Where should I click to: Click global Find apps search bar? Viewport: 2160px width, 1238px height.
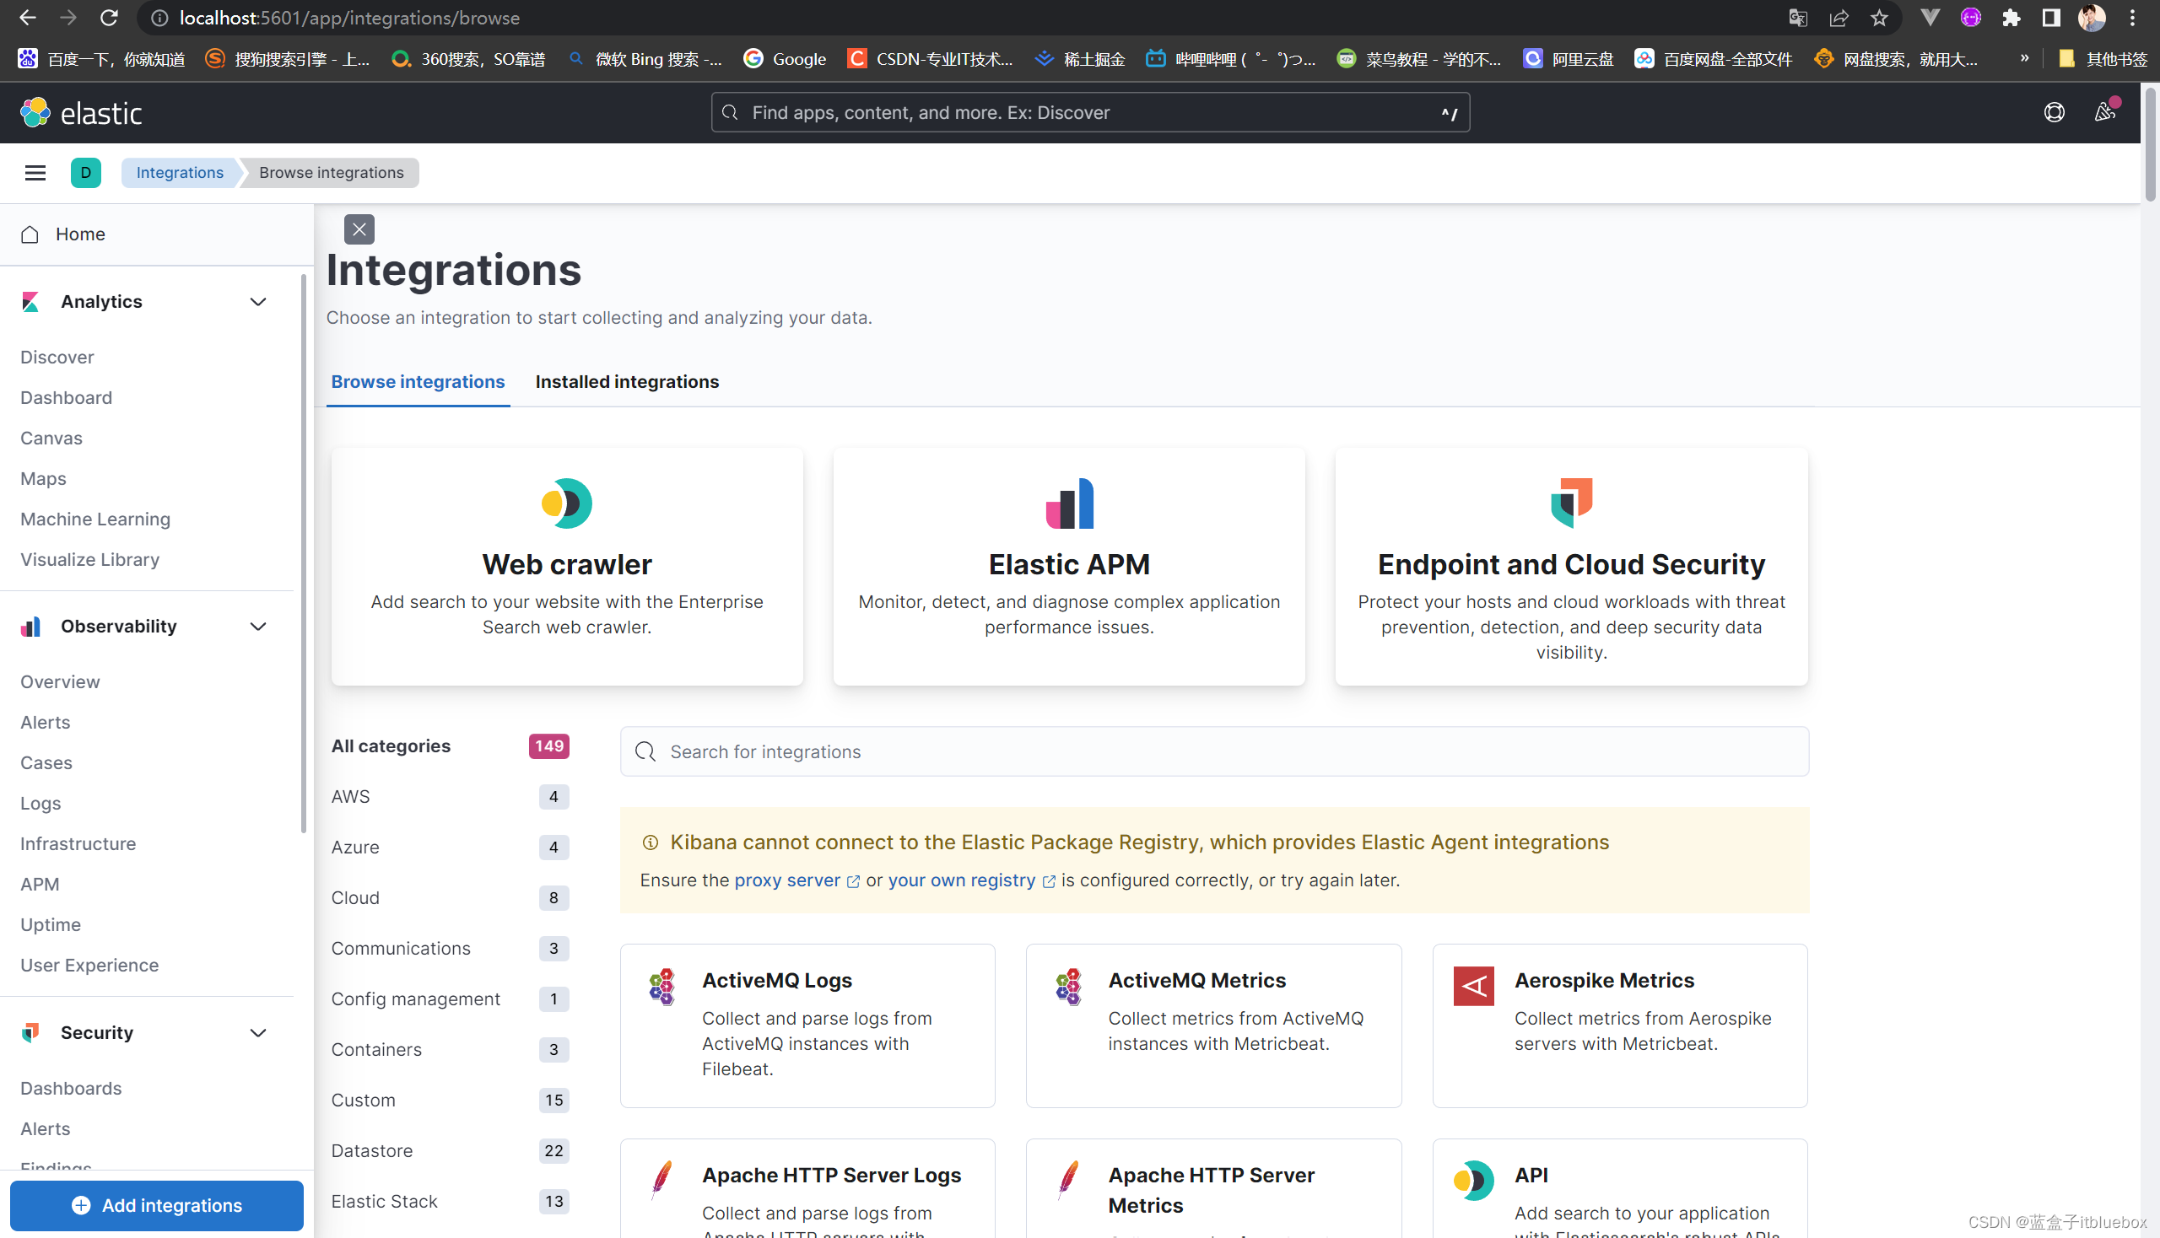coord(1090,112)
